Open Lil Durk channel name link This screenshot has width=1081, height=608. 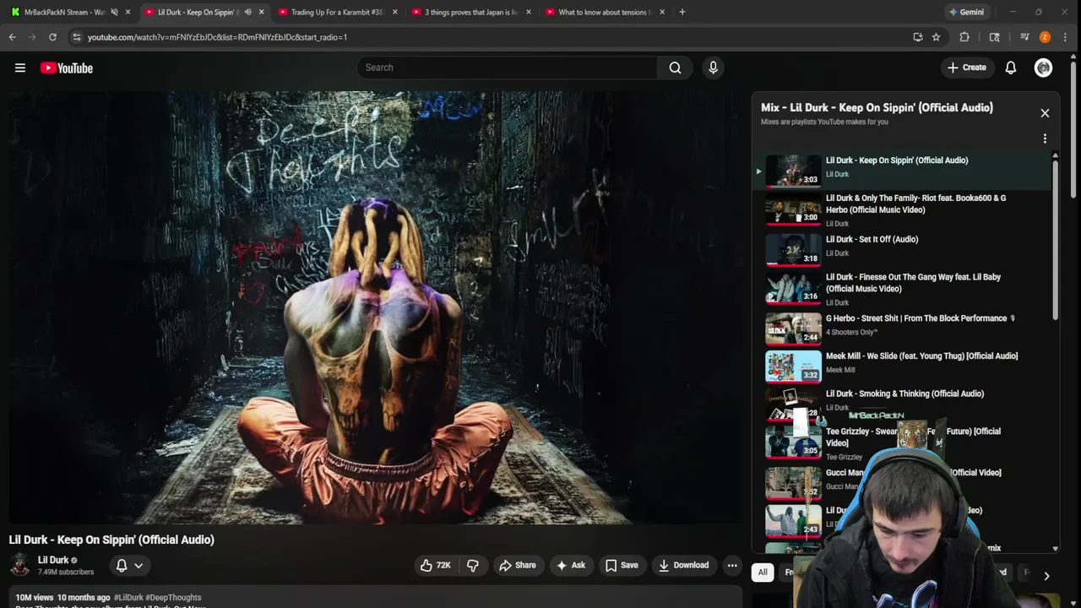[x=53, y=560]
